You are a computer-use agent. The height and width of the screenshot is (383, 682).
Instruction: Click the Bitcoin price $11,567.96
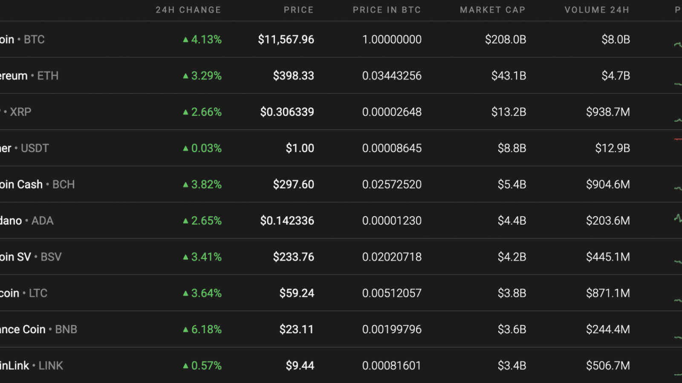coord(286,40)
